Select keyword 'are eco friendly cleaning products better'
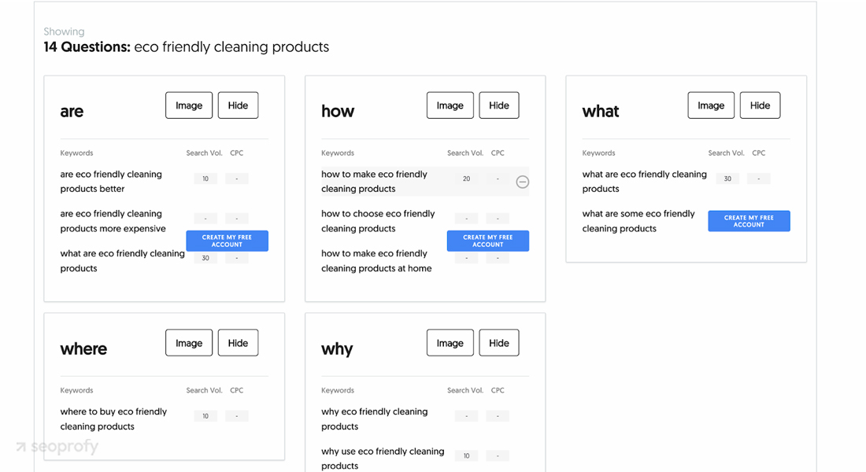Viewport: 866px width, 472px height. point(111,182)
